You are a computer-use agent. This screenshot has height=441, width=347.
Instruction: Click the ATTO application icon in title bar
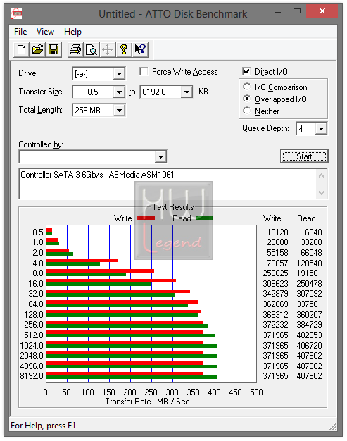click(16, 13)
